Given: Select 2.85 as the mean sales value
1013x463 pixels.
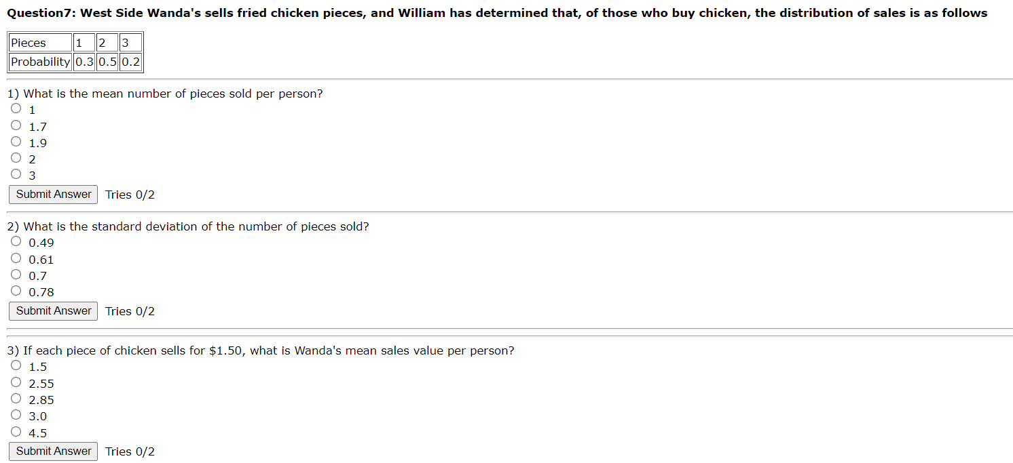Looking at the screenshot, I should [16, 397].
